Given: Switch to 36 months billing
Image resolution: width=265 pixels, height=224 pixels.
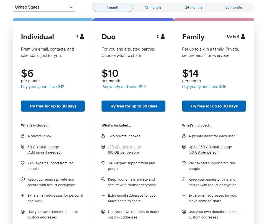Looking at the screenshot, I should point(234,7).
